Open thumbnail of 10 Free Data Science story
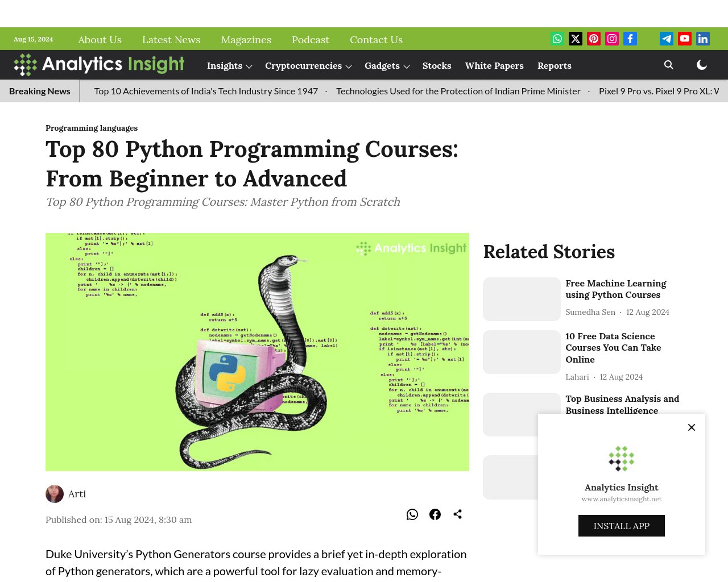 [x=522, y=352]
